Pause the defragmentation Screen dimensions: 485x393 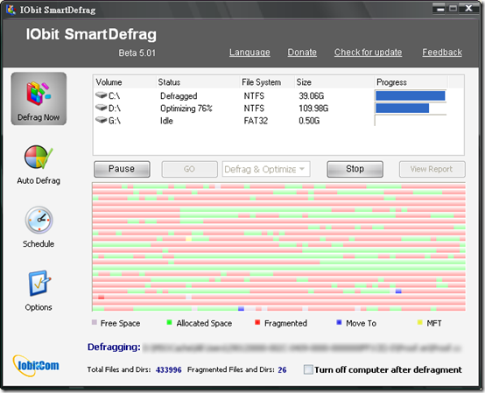coord(122,169)
